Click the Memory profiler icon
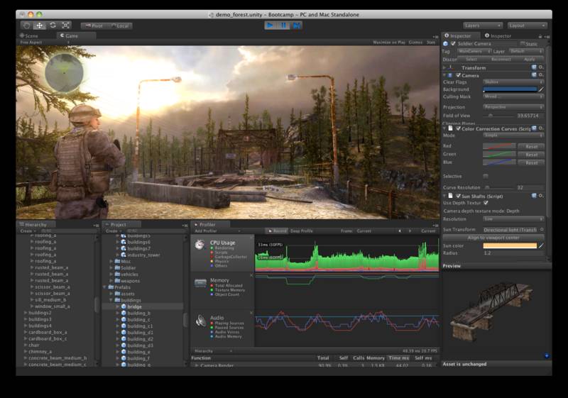The height and width of the screenshot is (398, 568). pyautogui.click(x=200, y=283)
